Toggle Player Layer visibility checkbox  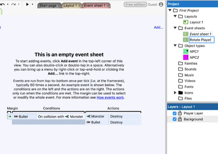(175, 113)
